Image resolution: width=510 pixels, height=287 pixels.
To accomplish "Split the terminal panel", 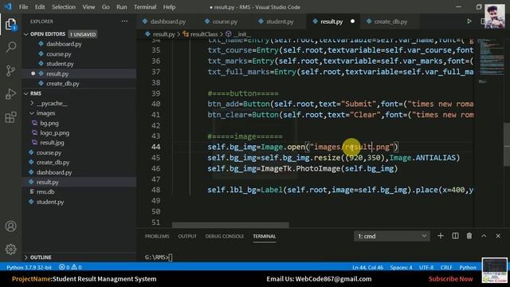I will [455, 236].
